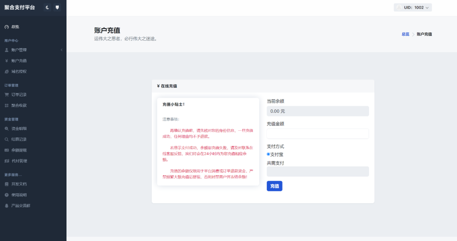Select the 支付宝 payment radio button
Screen dimensions: 457x241
268,154
